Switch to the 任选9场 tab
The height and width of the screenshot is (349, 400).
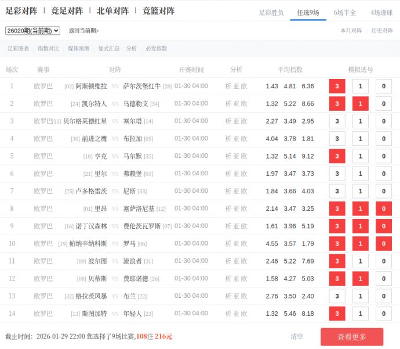(308, 12)
